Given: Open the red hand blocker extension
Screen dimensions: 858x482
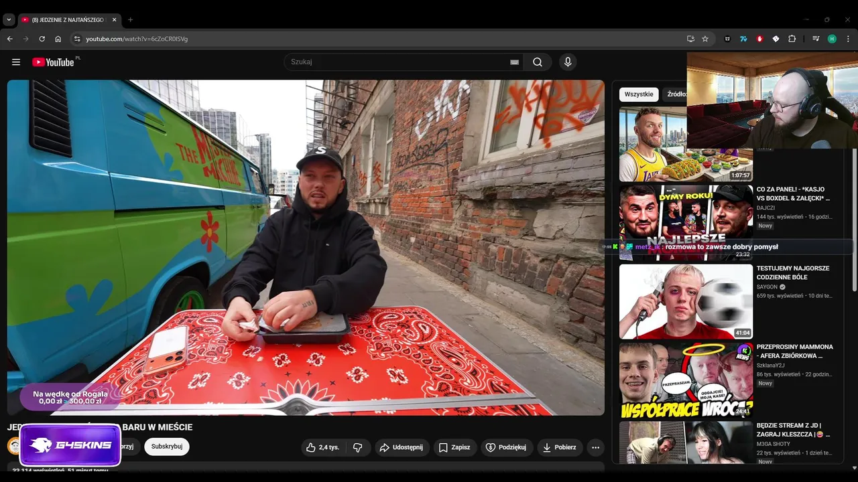Looking at the screenshot, I should click(x=759, y=39).
